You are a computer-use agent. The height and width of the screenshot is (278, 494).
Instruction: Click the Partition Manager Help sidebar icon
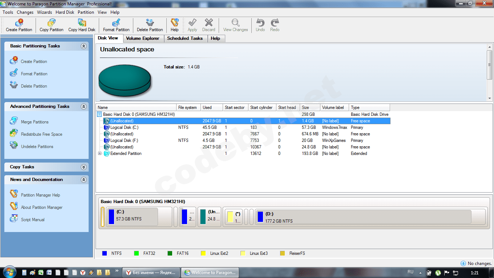click(14, 194)
